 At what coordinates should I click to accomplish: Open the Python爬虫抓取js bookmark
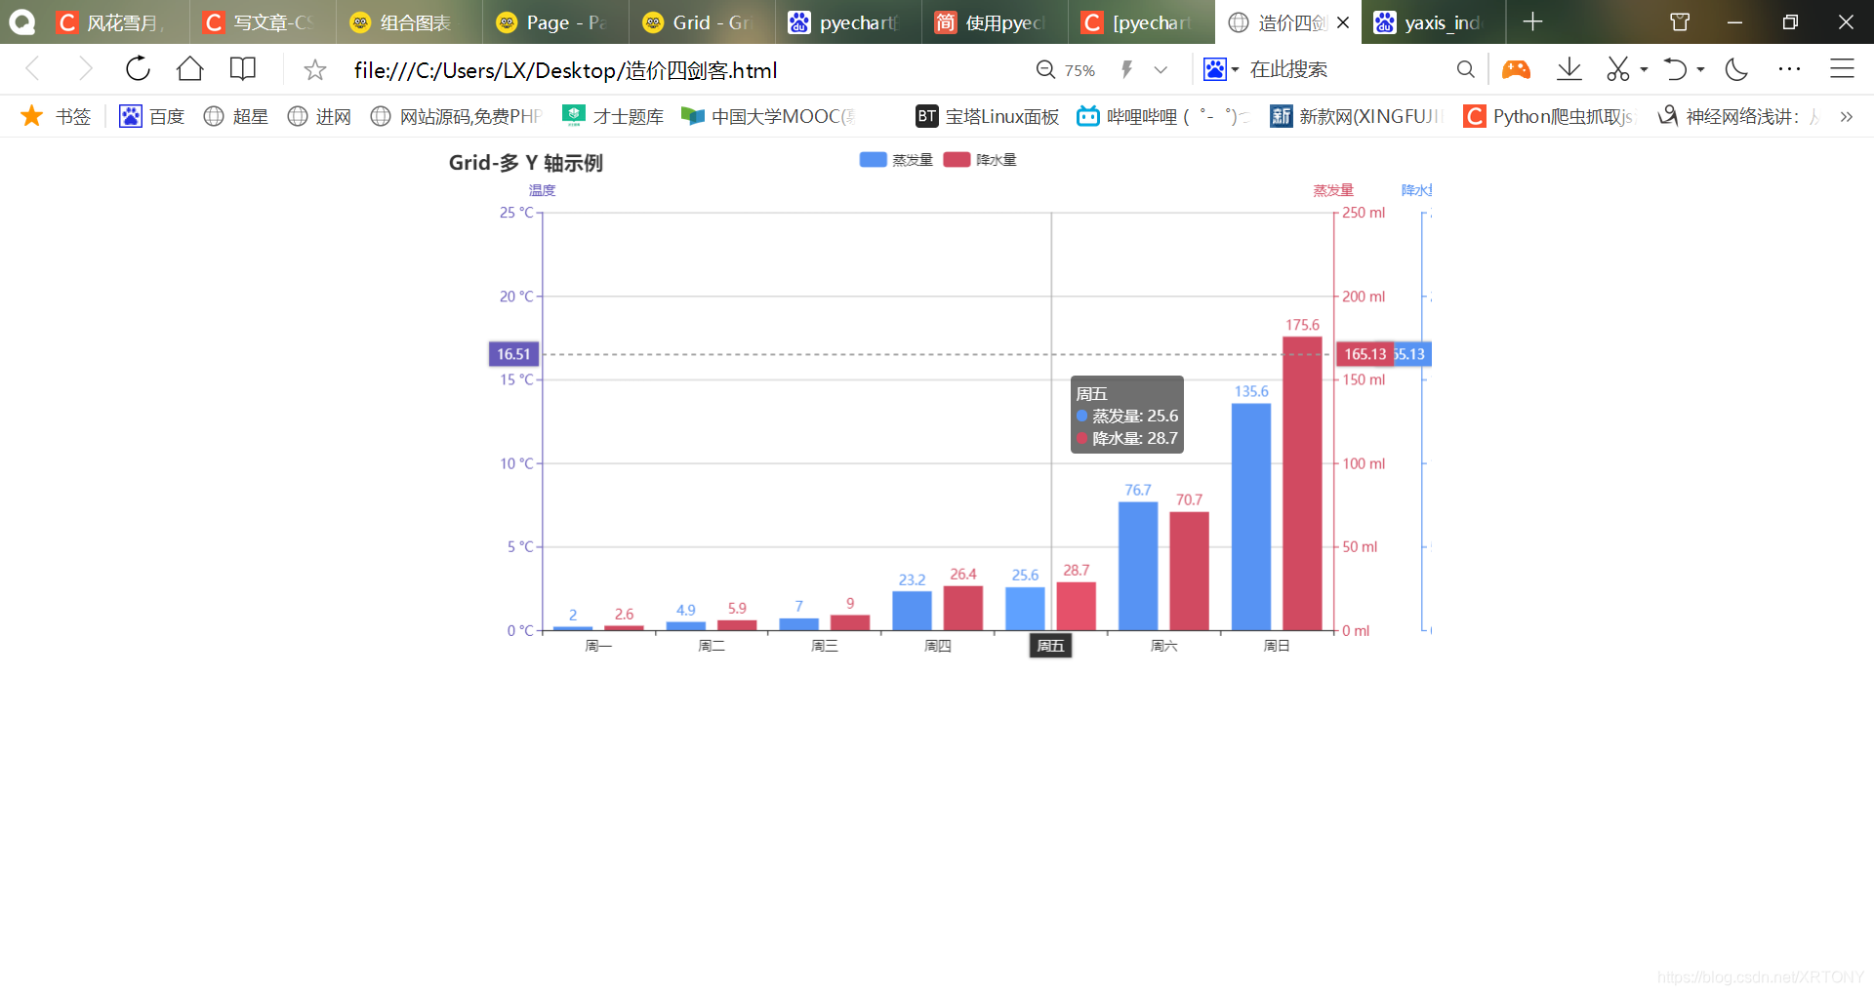(1548, 116)
